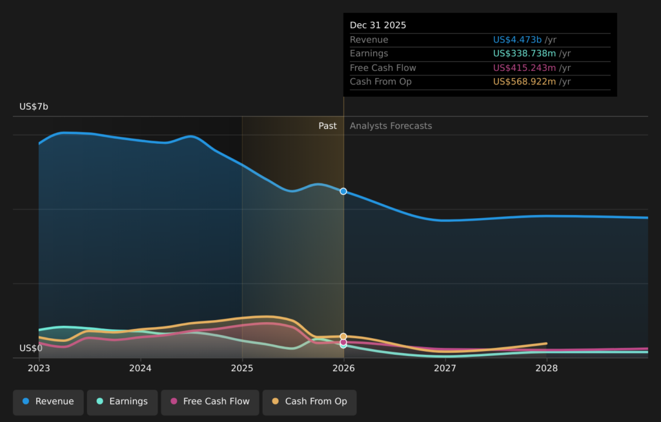This screenshot has height=422, width=661.
Task: Click the Dec 31 2025 tooltip date
Action: (378, 25)
